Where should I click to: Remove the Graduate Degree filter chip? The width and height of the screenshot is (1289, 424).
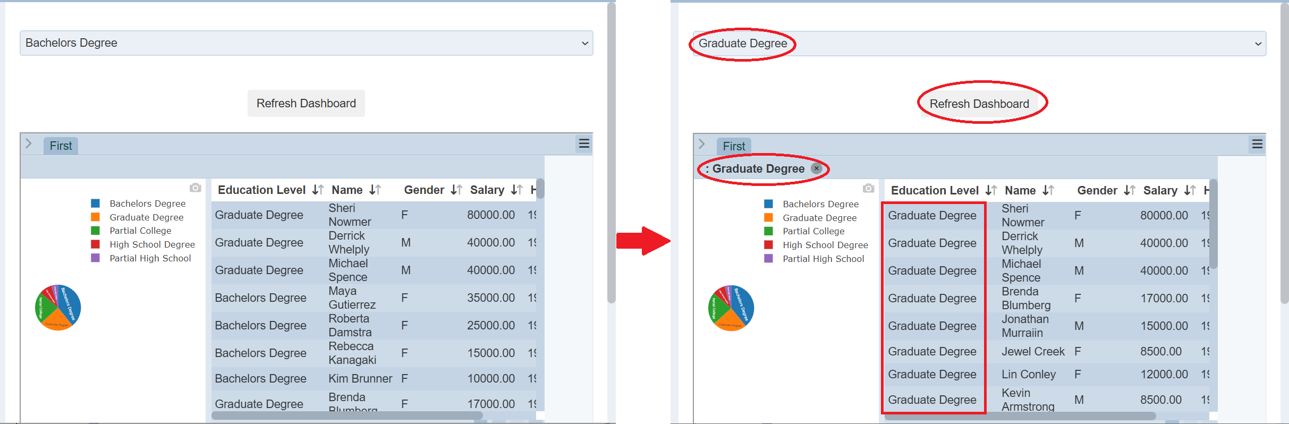[x=817, y=168]
